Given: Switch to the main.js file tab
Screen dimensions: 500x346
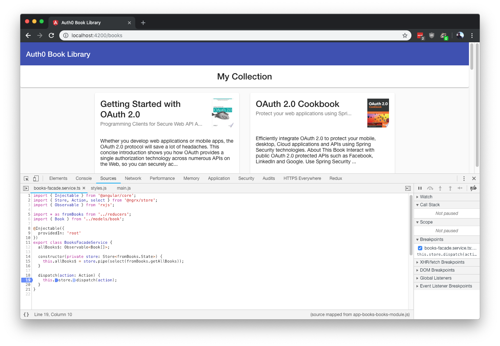Looking at the screenshot, I should pos(124,188).
